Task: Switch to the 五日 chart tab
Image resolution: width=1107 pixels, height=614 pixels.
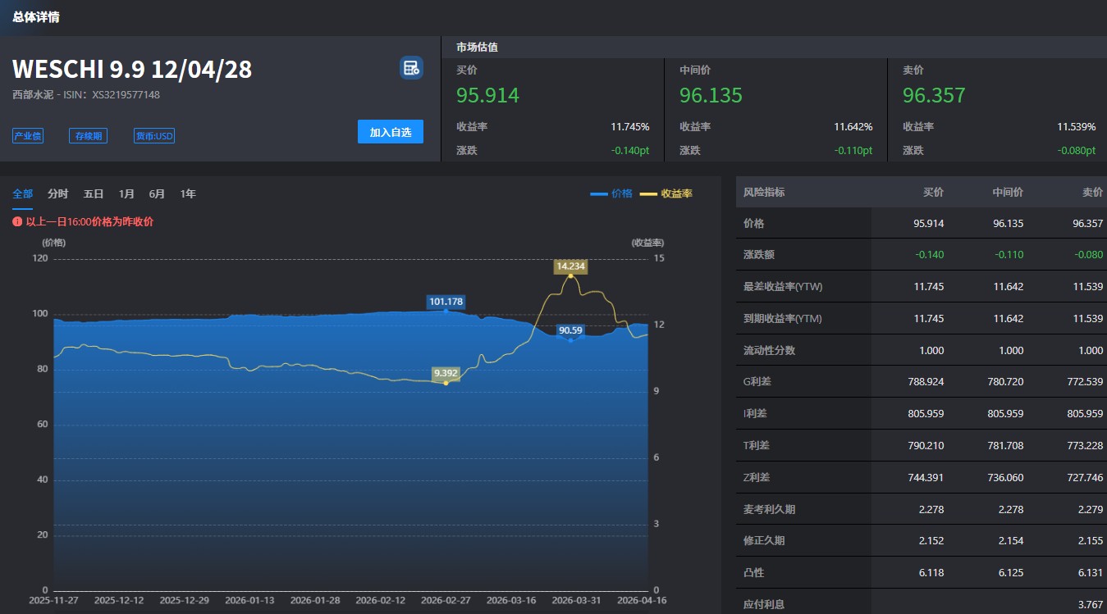Action: point(94,194)
